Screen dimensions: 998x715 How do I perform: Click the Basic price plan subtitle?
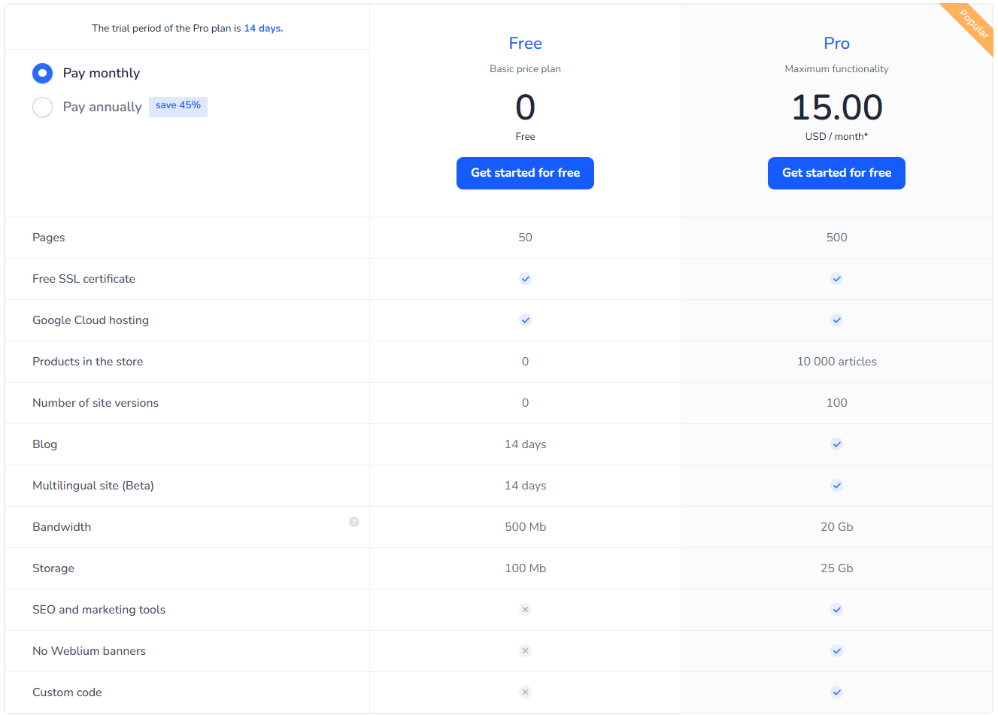pos(525,69)
